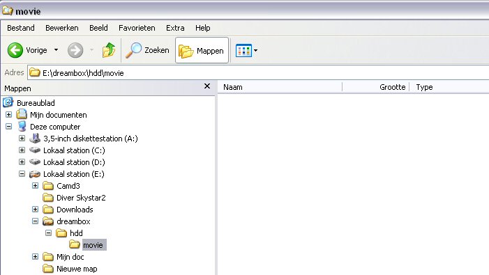Viewport: 489px width, 275px height.
Task: Select the D: drive icon
Action: click(x=35, y=162)
